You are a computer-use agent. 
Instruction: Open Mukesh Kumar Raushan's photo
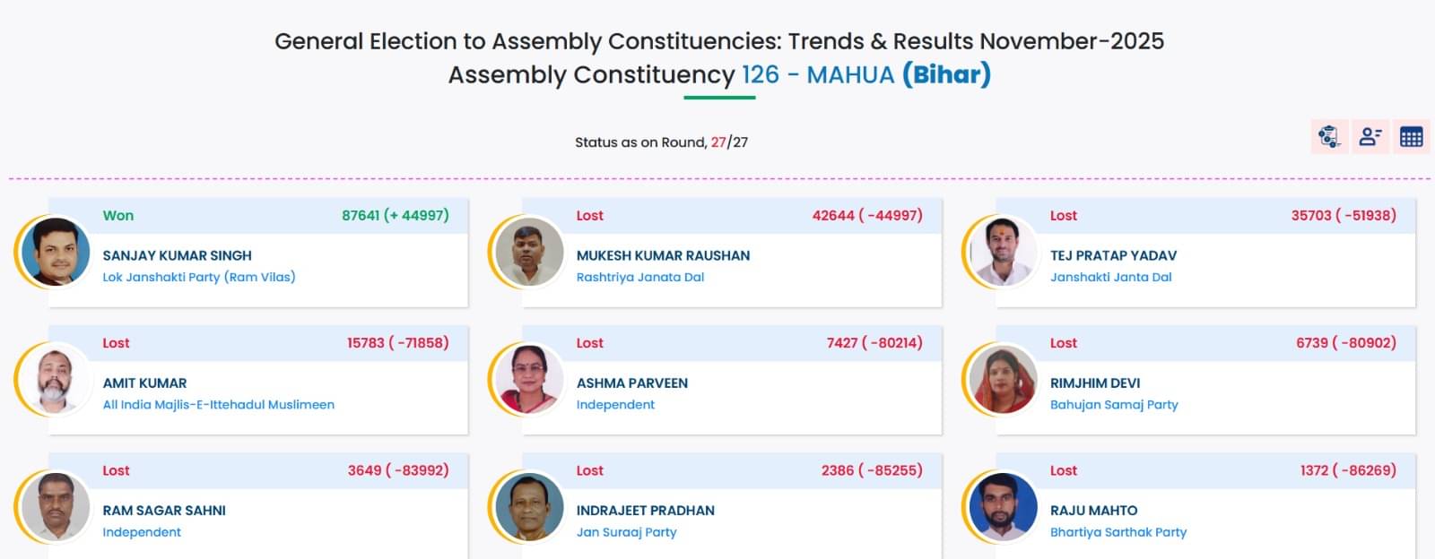click(529, 253)
